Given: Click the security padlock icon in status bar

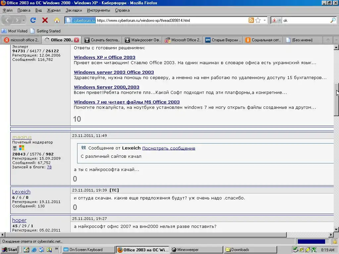Looking at the screenshot, I should point(335,241).
